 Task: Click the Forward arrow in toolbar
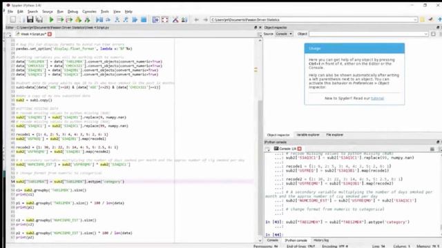206,20
